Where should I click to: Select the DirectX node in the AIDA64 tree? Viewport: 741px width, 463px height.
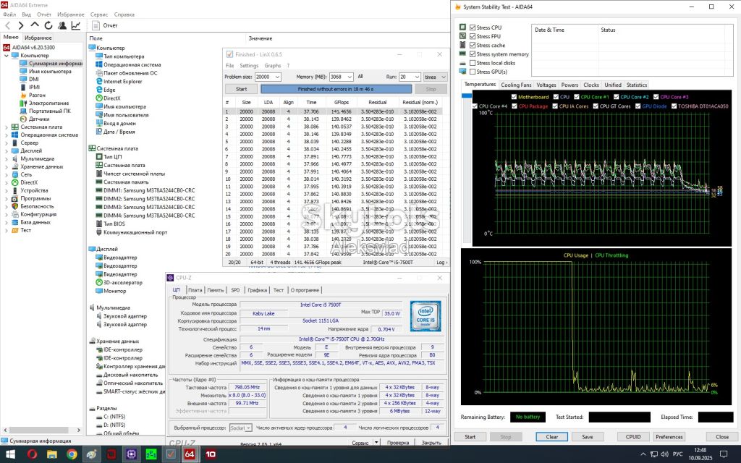point(29,182)
